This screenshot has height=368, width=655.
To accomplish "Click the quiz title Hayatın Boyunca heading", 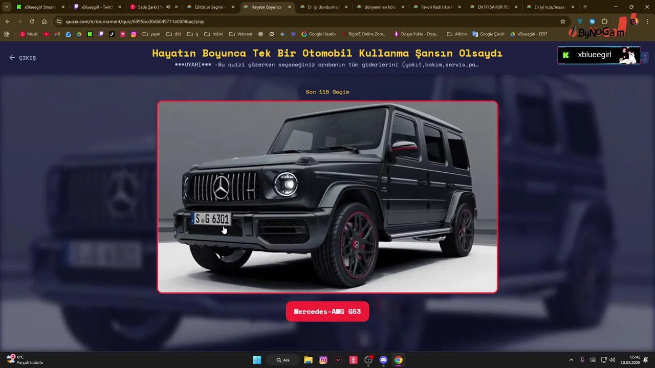I will click(x=327, y=53).
